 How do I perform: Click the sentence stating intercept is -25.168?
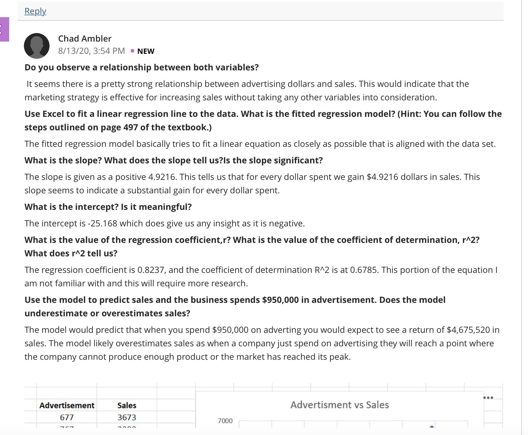pyautogui.click(x=165, y=223)
